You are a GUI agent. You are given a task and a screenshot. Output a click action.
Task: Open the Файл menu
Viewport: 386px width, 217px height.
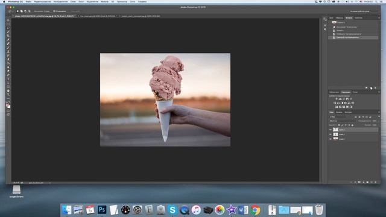click(28, 1)
